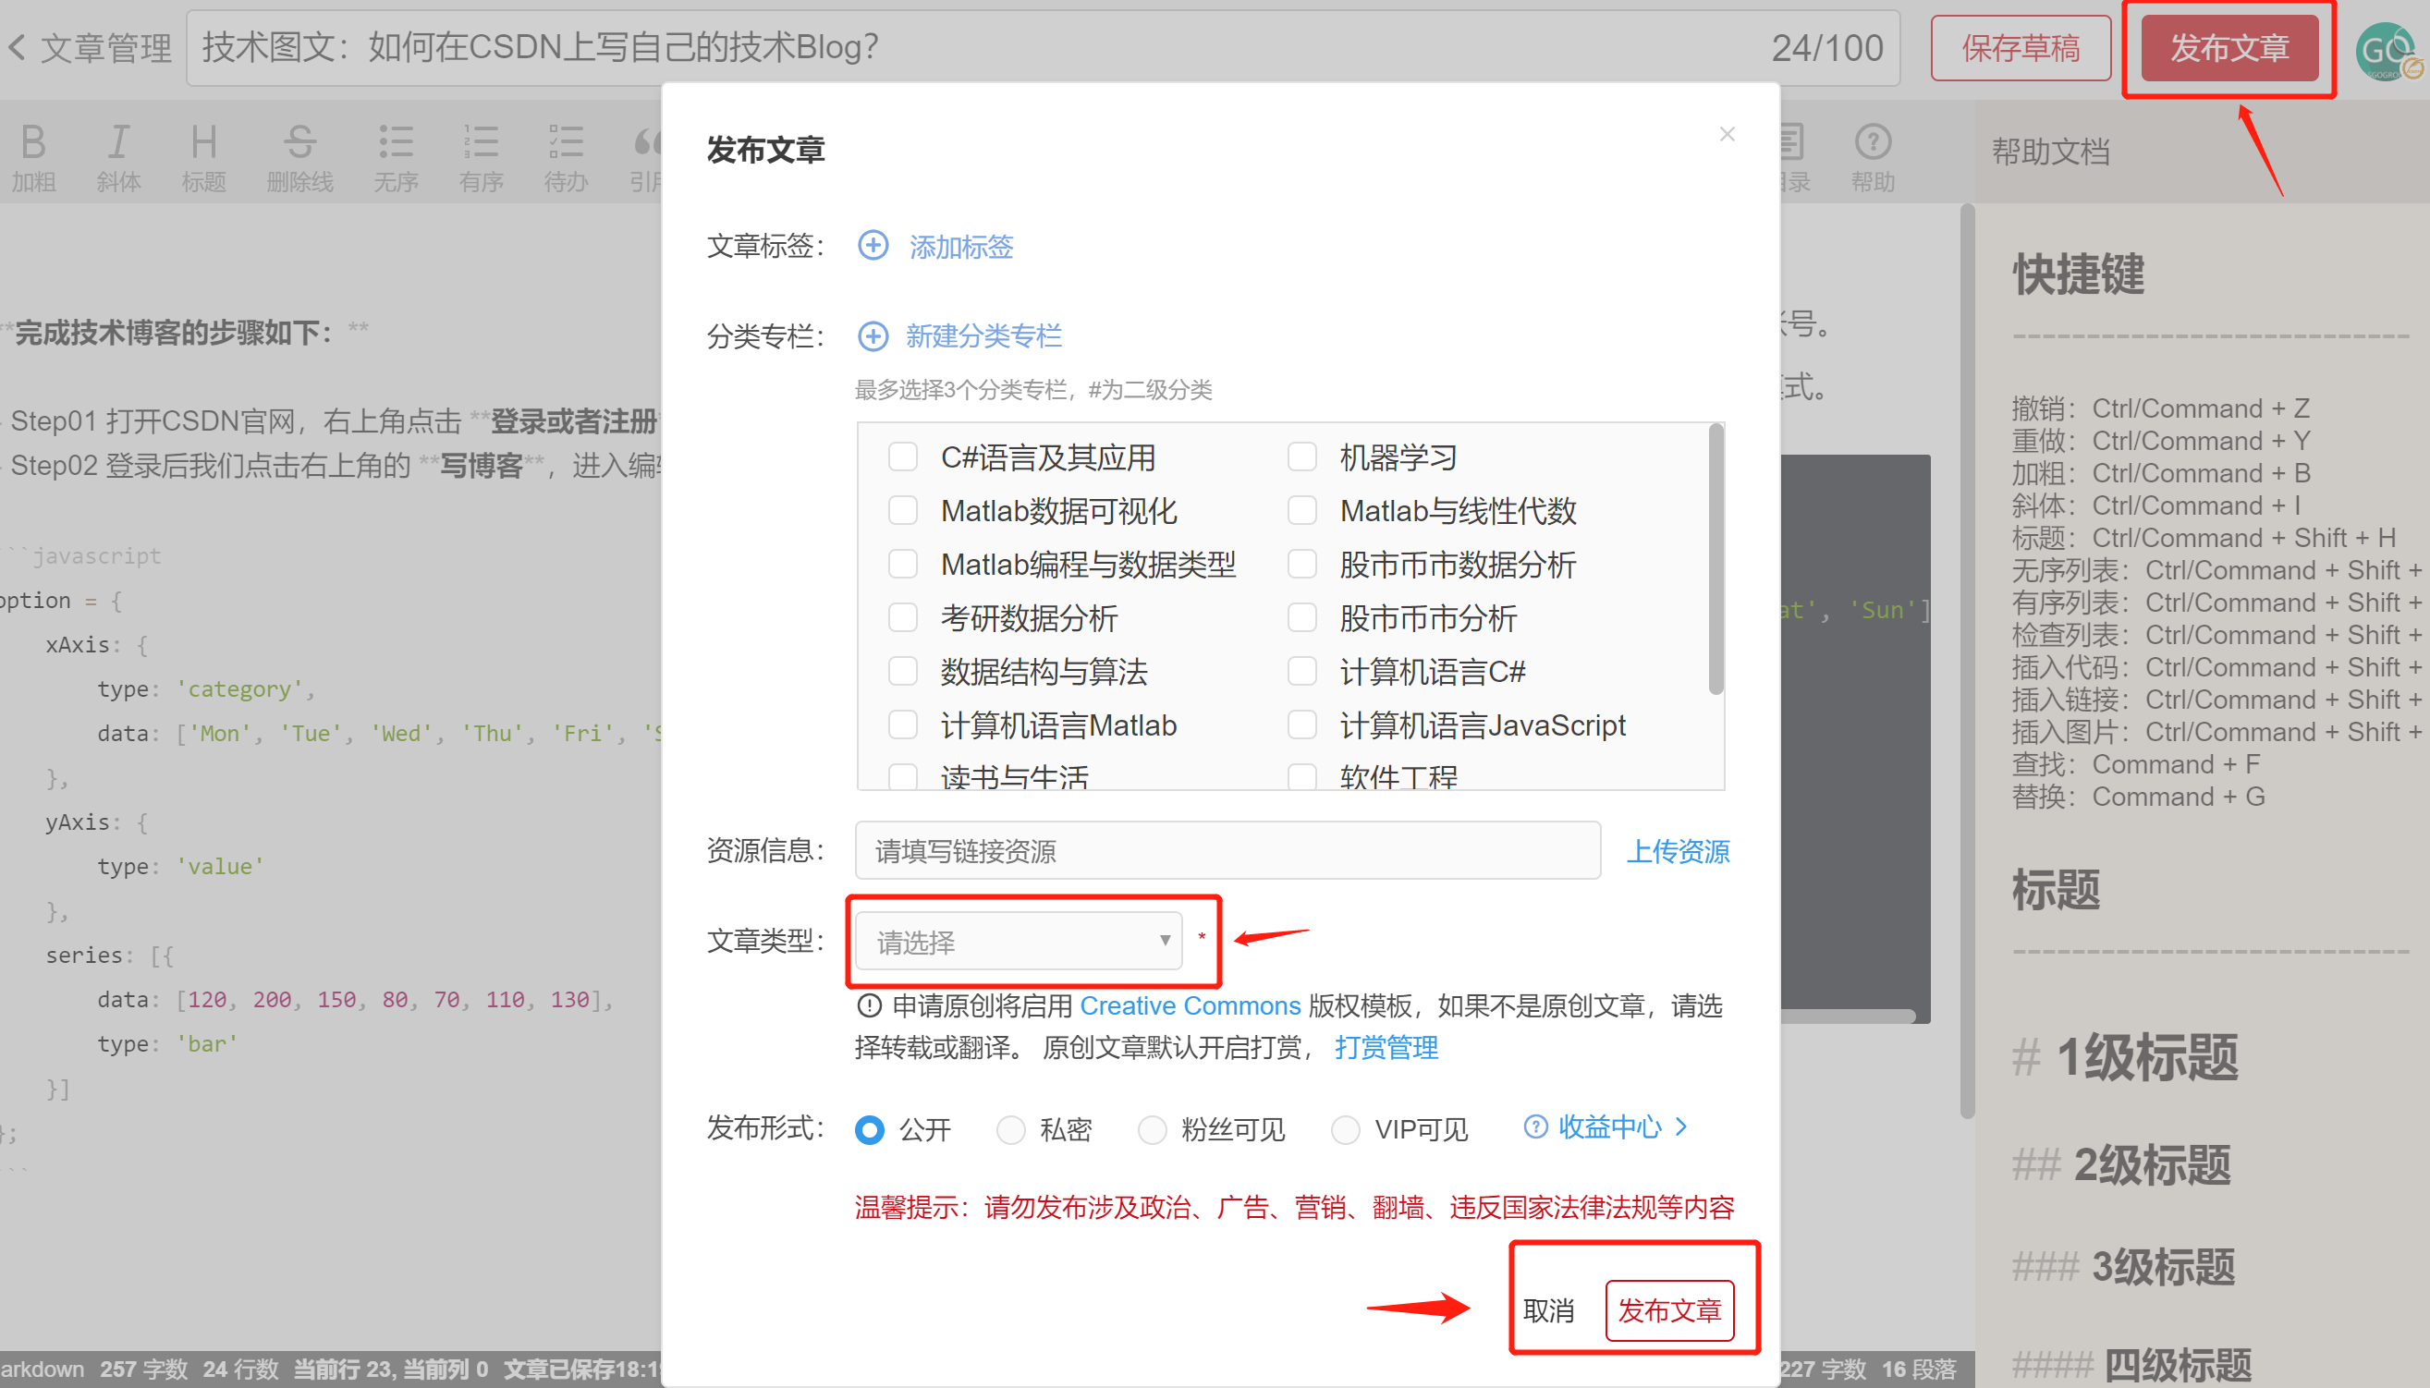The image size is (2430, 1388).
Task: Check the 计算机语言C# category box
Action: [1301, 671]
